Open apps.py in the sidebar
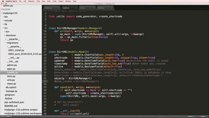Image resolution: width=209 pixels, height=118 pixels. [x=11, y=69]
